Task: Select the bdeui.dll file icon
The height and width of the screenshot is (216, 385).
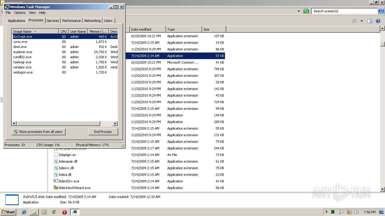Action: (x=56, y=175)
